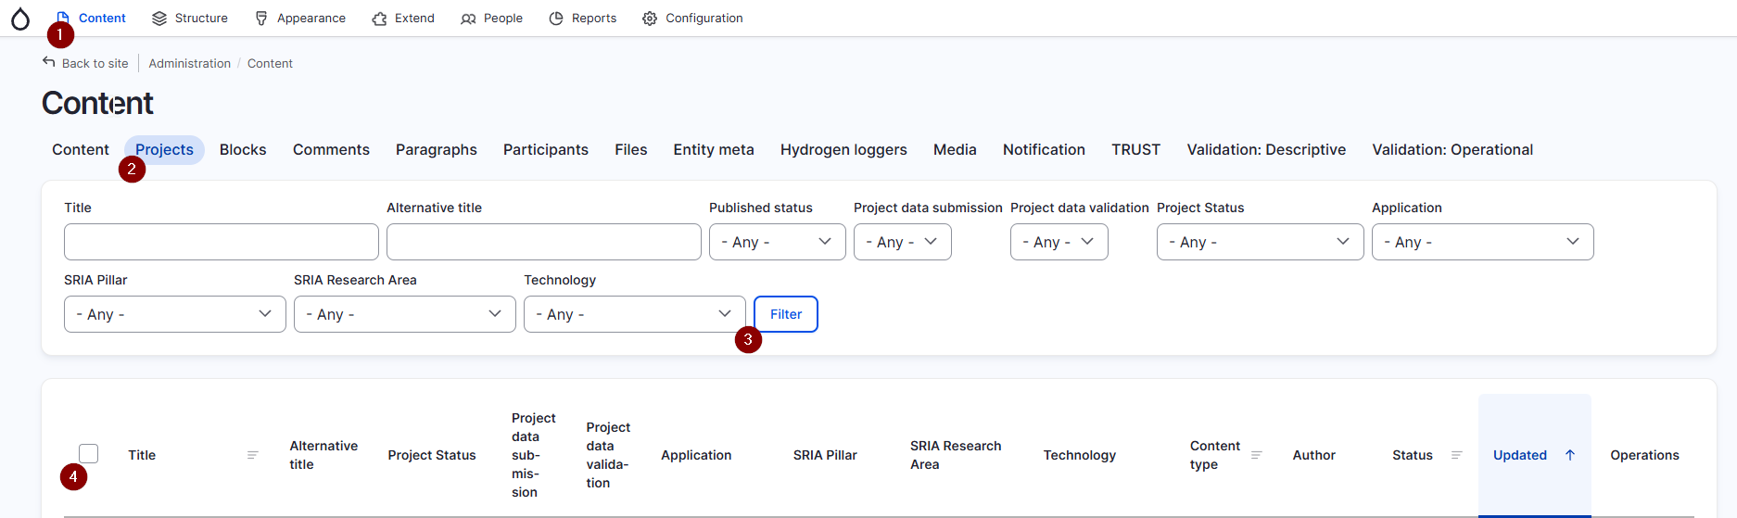The image size is (1737, 518).
Task: Click into the Alternative title input field
Action: [x=544, y=242]
